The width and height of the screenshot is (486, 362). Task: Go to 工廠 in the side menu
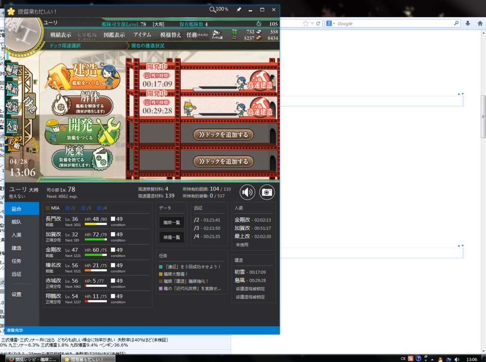tap(13, 144)
